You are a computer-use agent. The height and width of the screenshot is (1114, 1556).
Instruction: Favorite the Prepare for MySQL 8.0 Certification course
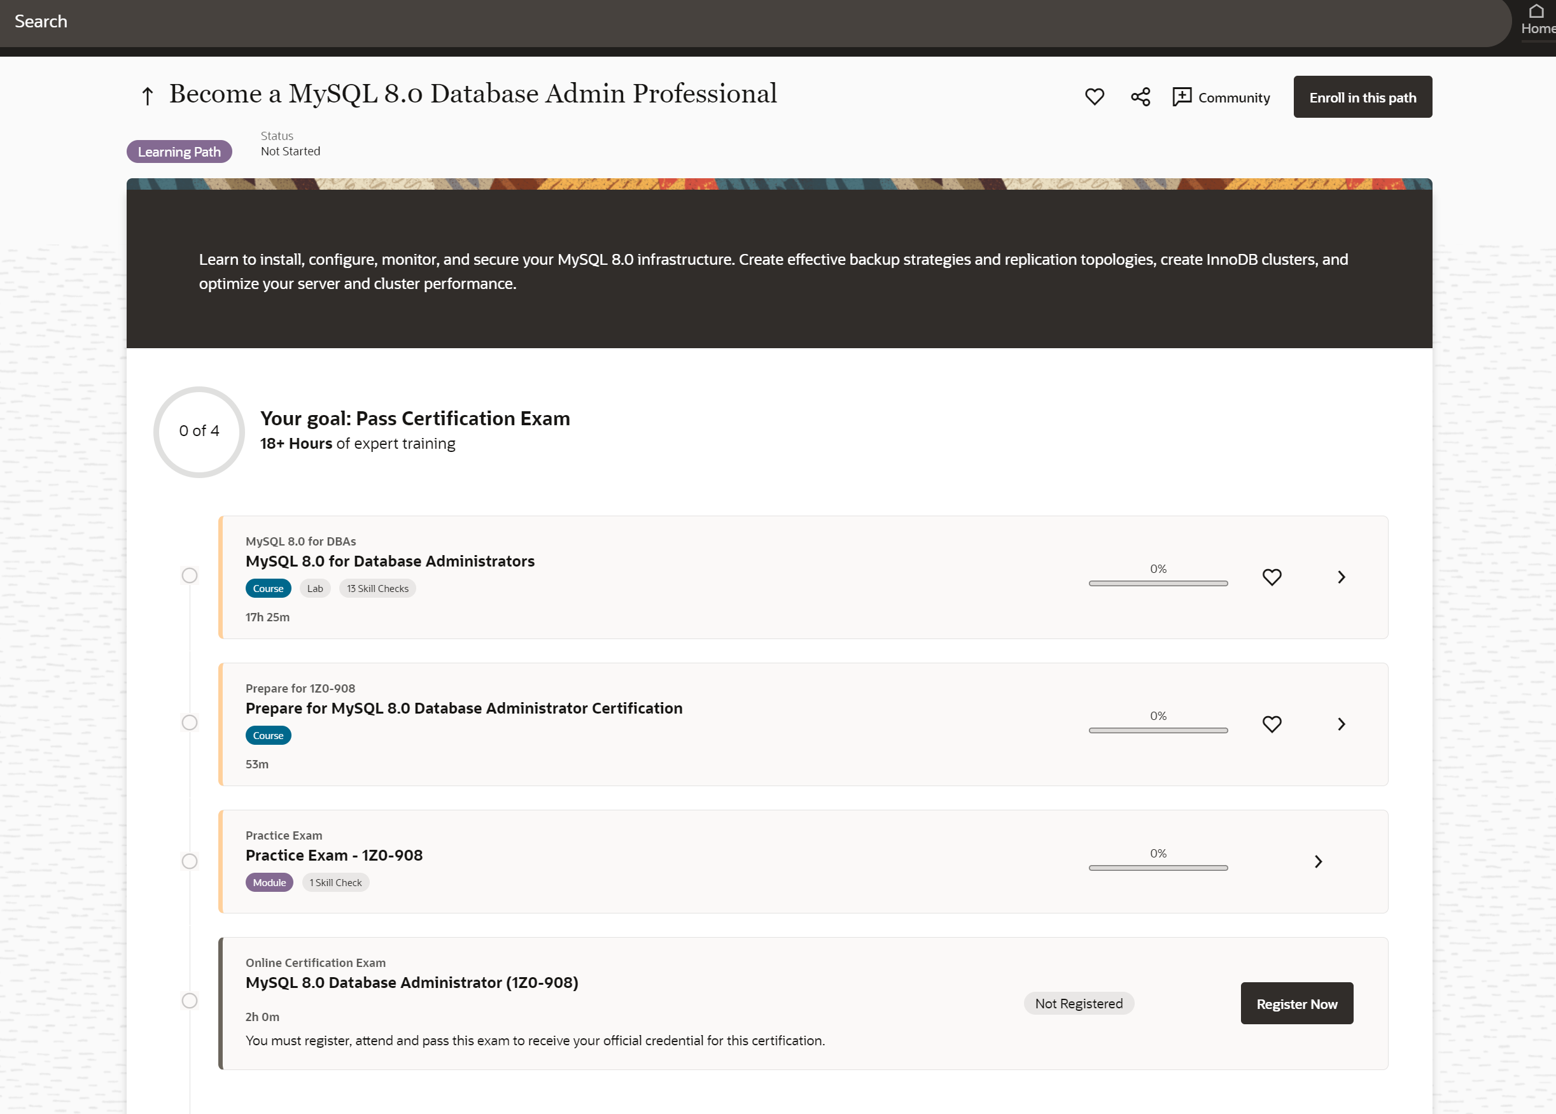[x=1272, y=724]
